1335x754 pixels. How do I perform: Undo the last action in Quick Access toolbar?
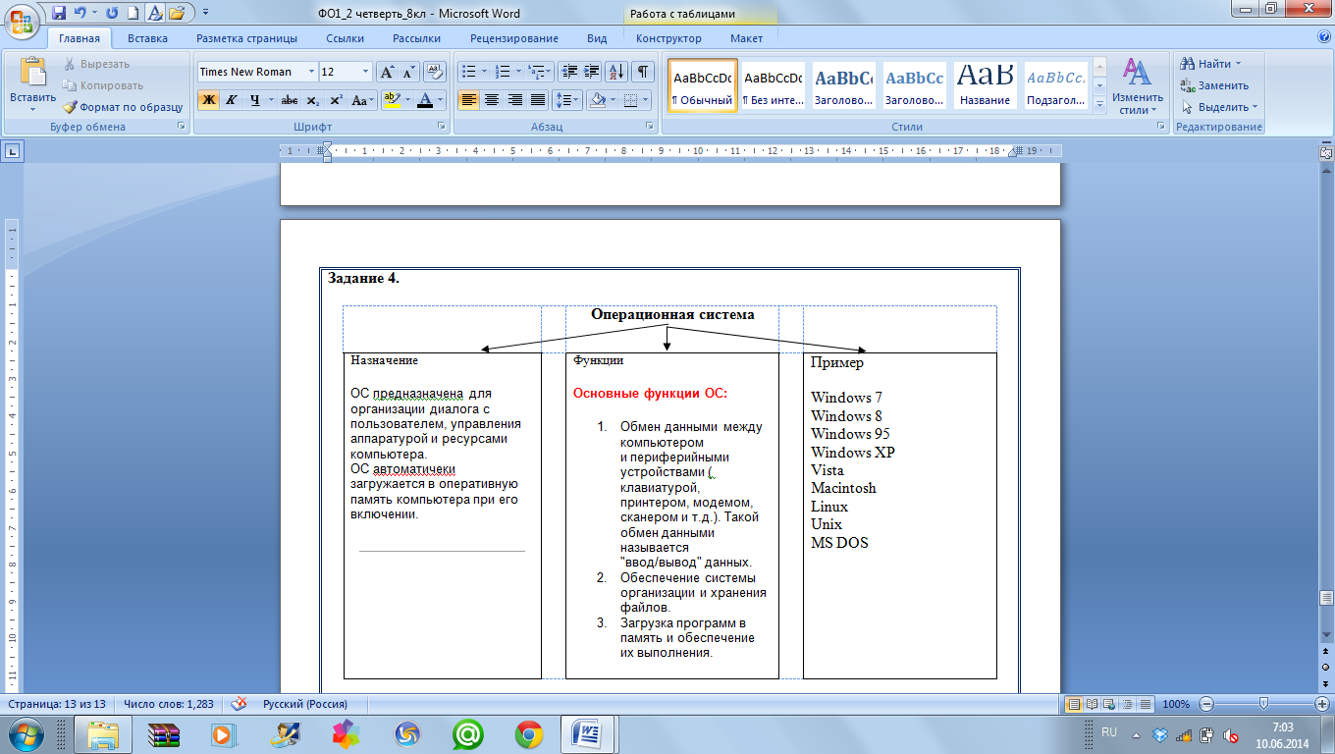click(x=80, y=14)
